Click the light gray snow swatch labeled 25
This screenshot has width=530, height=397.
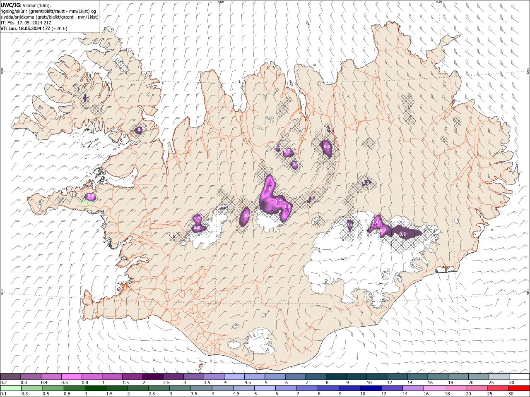pyautogui.click(x=499, y=377)
